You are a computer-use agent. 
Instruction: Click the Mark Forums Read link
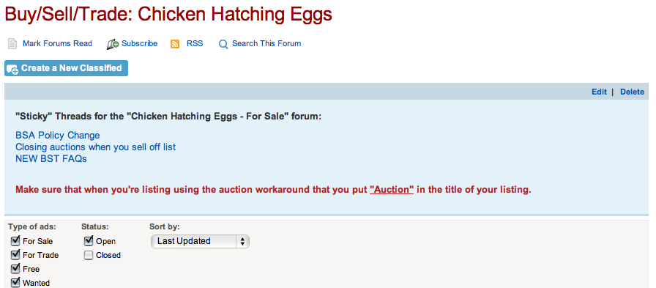[x=57, y=43]
